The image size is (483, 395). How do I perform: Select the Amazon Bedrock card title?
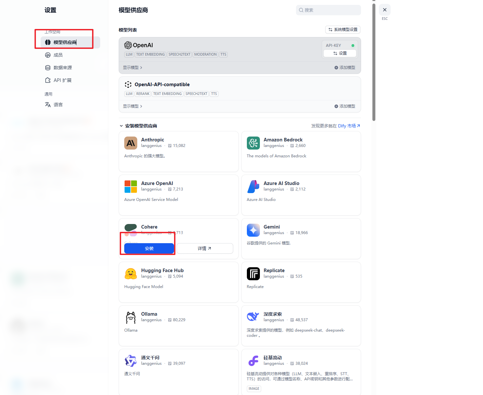[283, 140]
